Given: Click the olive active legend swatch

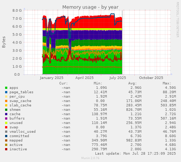Looking at the screenshot, I should click(6, 145).
